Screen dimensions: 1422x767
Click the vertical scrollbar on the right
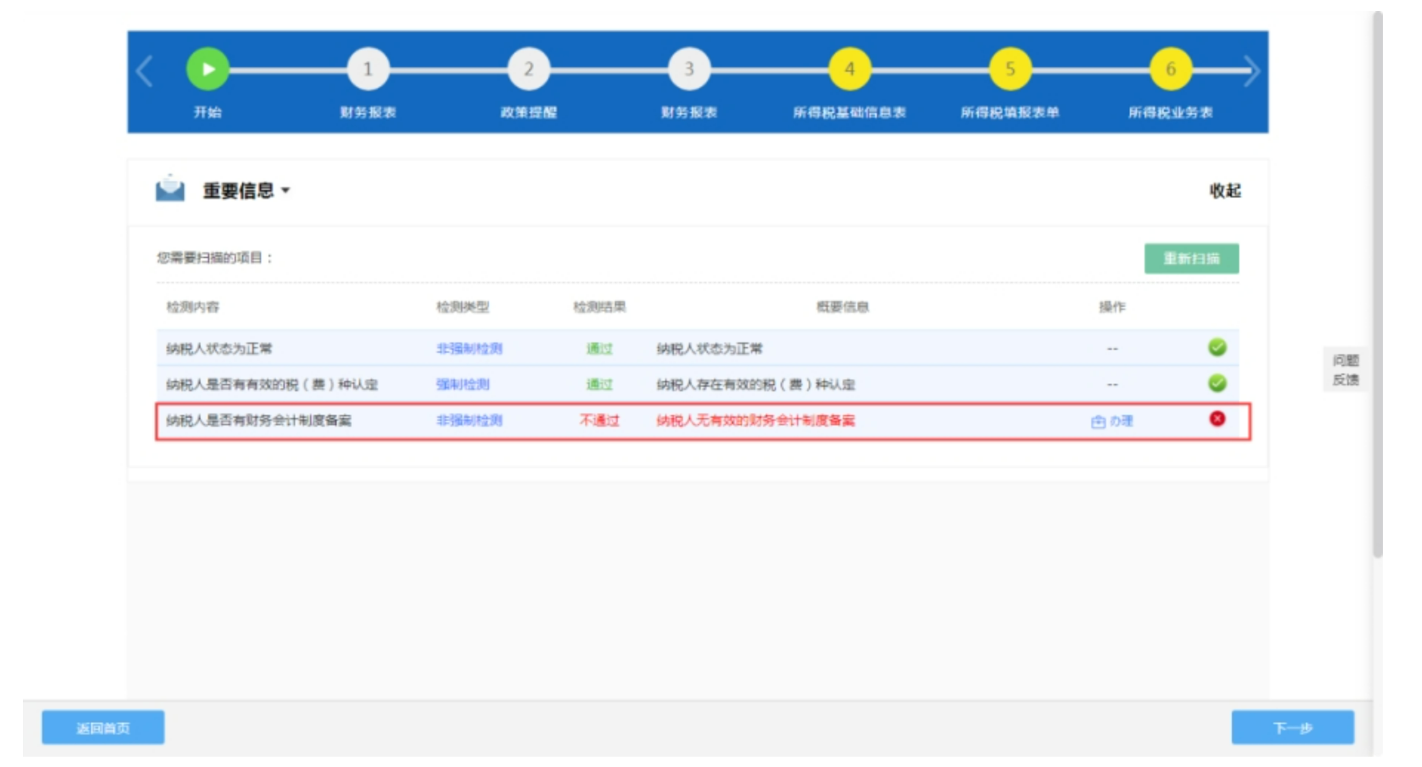point(1377,285)
